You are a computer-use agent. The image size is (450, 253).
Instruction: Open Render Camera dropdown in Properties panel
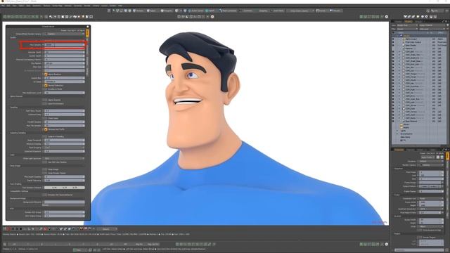[430, 165]
